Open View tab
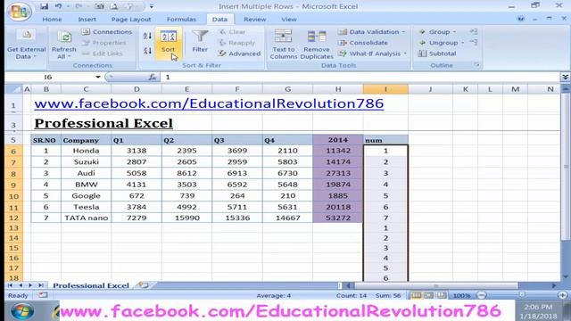 [x=289, y=20]
